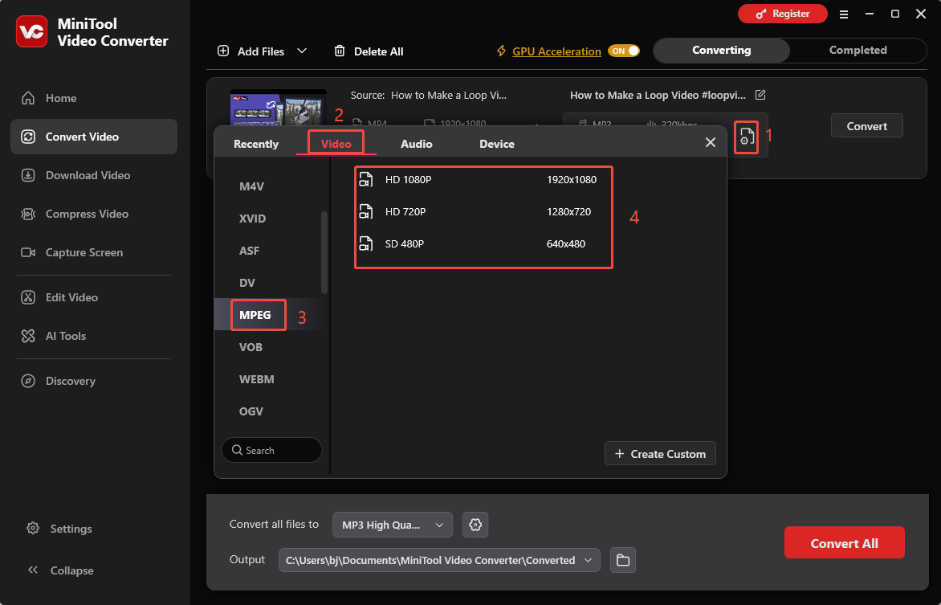
Task: Choose 1920x1080 resolution text
Action: coord(572,179)
